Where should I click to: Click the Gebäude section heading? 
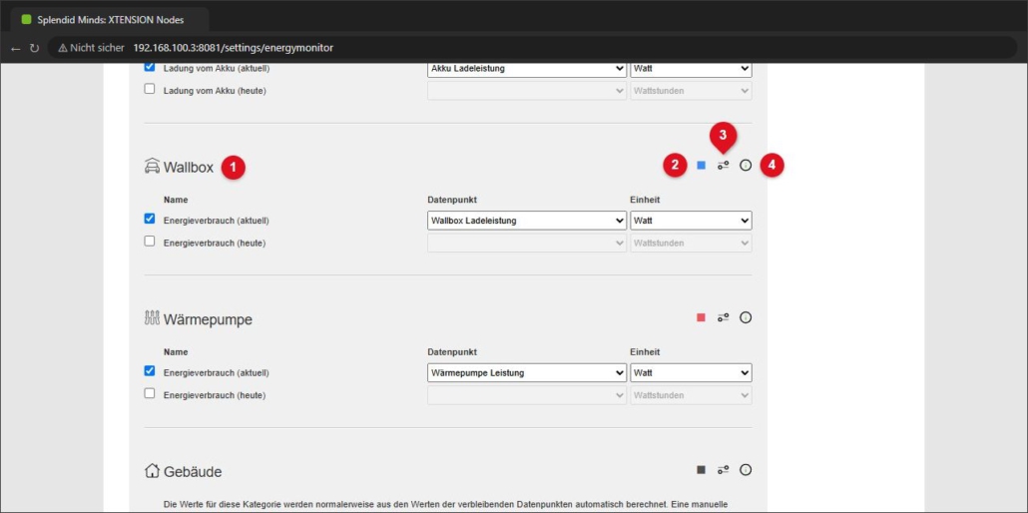(193, 472)
